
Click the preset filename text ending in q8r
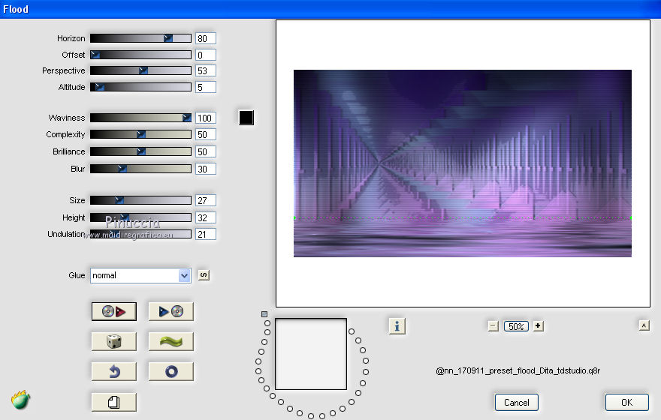pyautogui.click(x=518, y=370)
